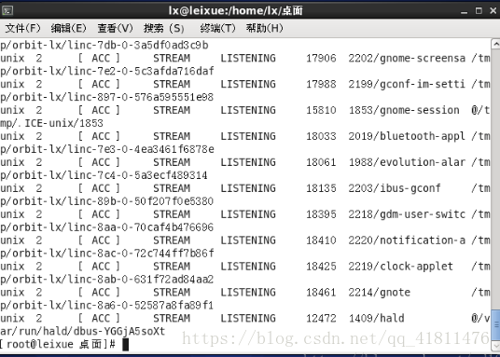Image resolution: width=500 pixels, height=357 pixels.
Task: Click the path linc-89b-0-50f207f0e5380
Action: [x=141, y=201]
